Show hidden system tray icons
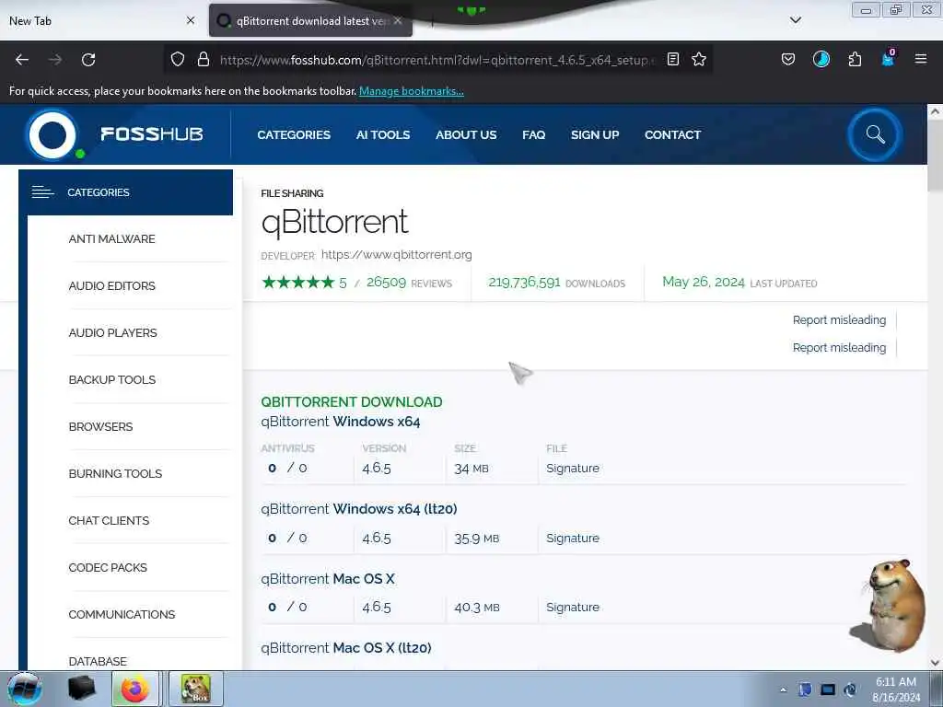943x707 pixels. [x=783, y=690]
